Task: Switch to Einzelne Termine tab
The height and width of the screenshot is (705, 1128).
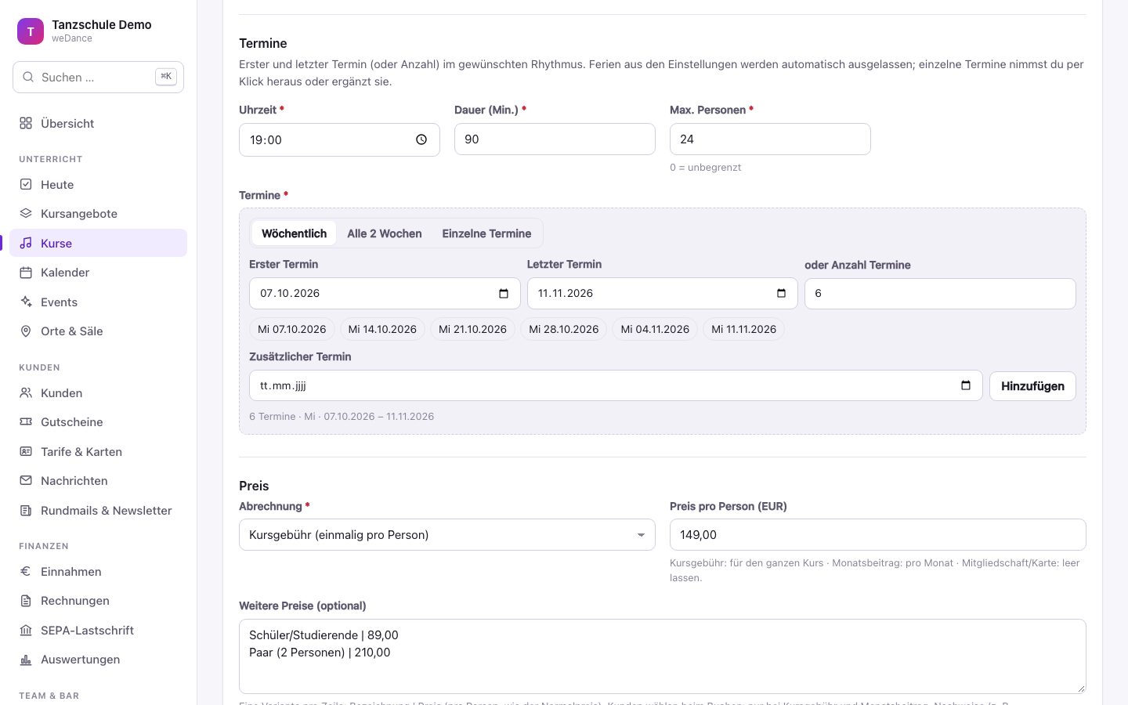Action: [486, 233]
